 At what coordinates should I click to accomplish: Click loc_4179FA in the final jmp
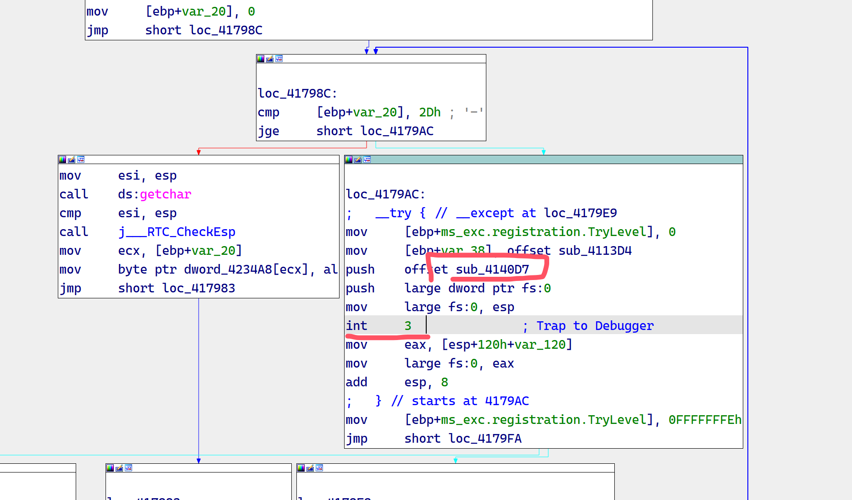(x=485, y=439)
